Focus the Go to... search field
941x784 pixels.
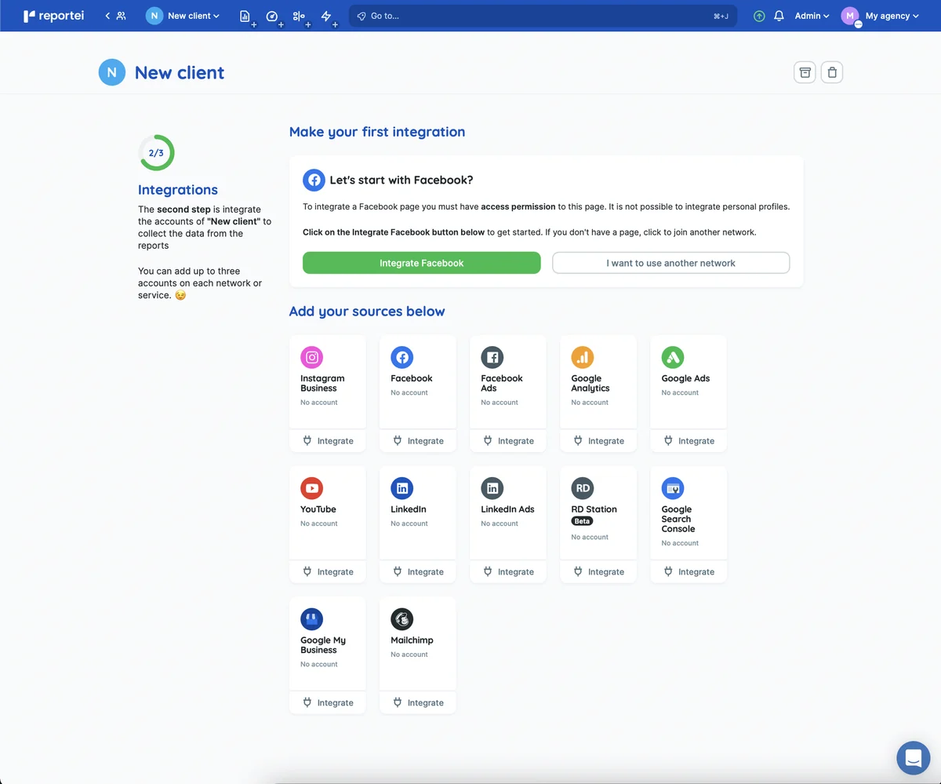click(x=543, y=16)
